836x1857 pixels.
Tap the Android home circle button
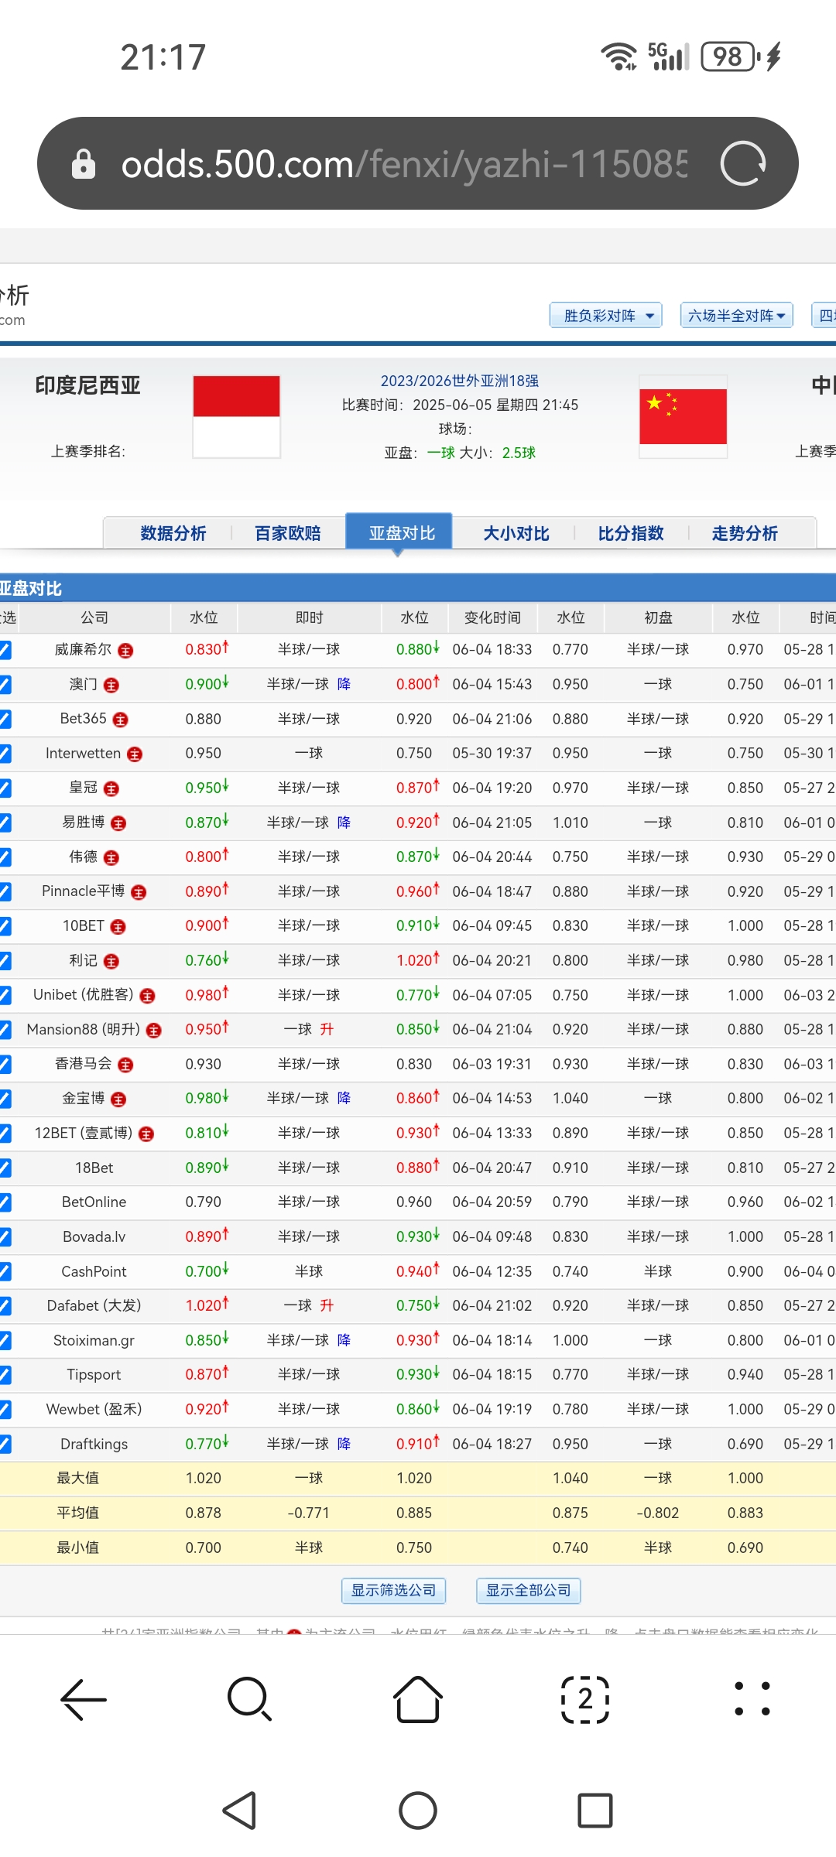[418, 1811]
